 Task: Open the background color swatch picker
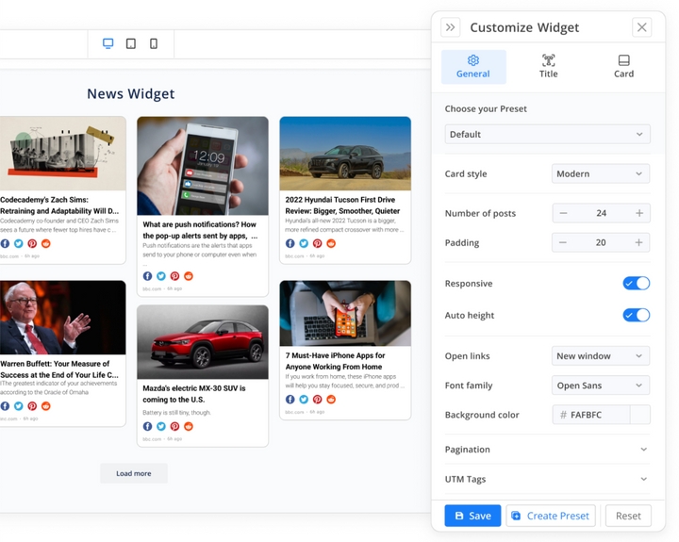pyautogui.click(x=640, y=415)
